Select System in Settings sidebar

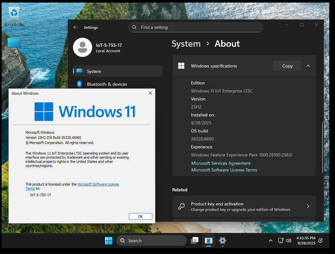pyautogui.click(x=118, y=71)
